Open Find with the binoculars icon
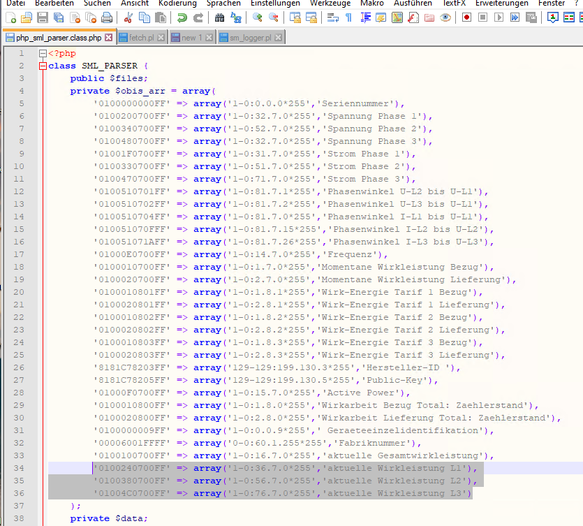The width and height of the screenshot is (583, 526). [221, 17]
